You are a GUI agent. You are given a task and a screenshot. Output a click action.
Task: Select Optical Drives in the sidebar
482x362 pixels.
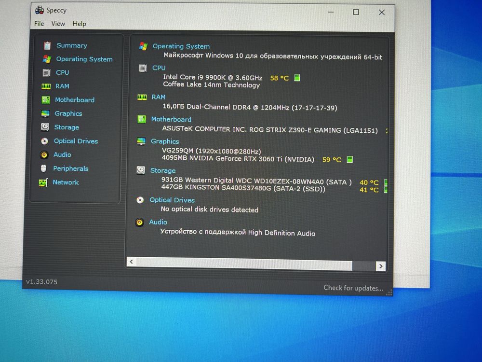tap(76, 141)
